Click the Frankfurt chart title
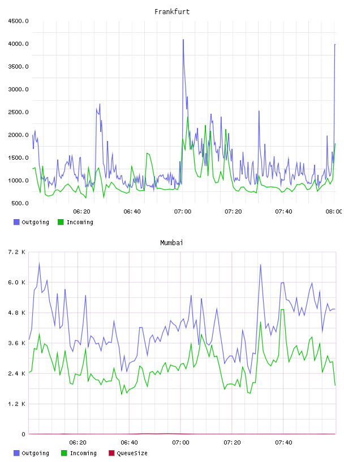This screenshot has width=344, height=462. click(172, 12)
